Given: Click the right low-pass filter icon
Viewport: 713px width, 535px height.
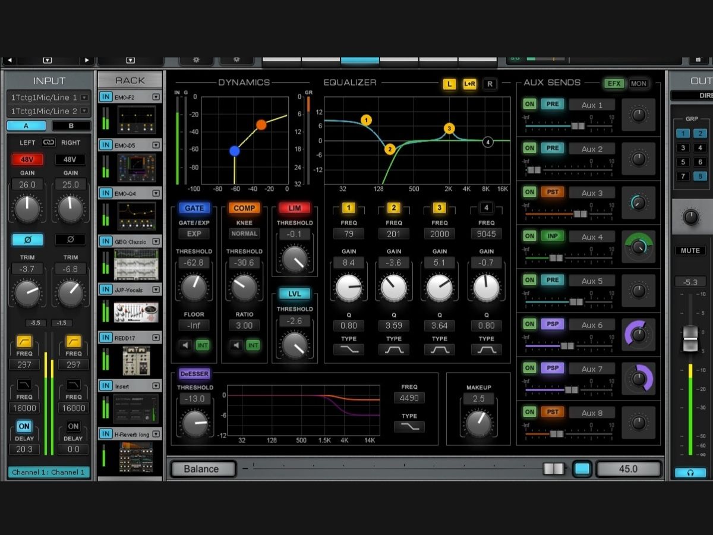Looking at the screenshot, I should coord(73,384).
